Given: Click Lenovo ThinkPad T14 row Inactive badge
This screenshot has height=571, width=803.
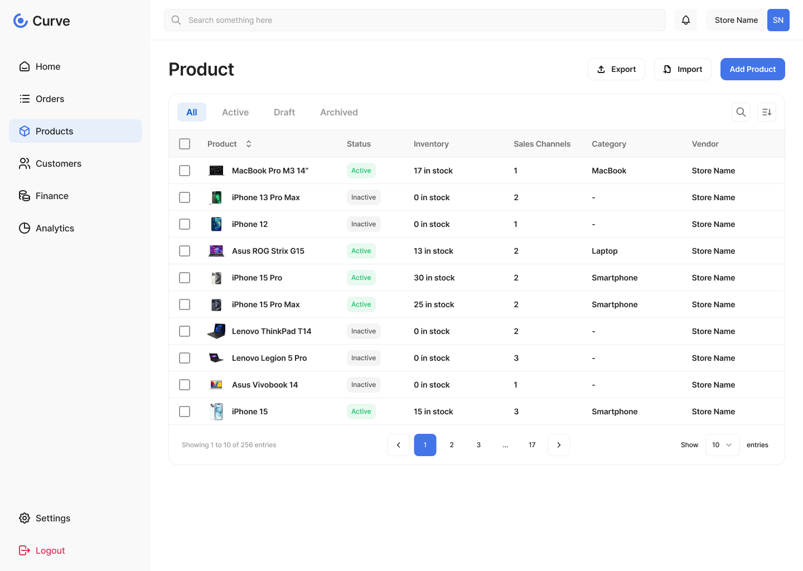Looking at the screenshot, I should [x=364, y=331].
